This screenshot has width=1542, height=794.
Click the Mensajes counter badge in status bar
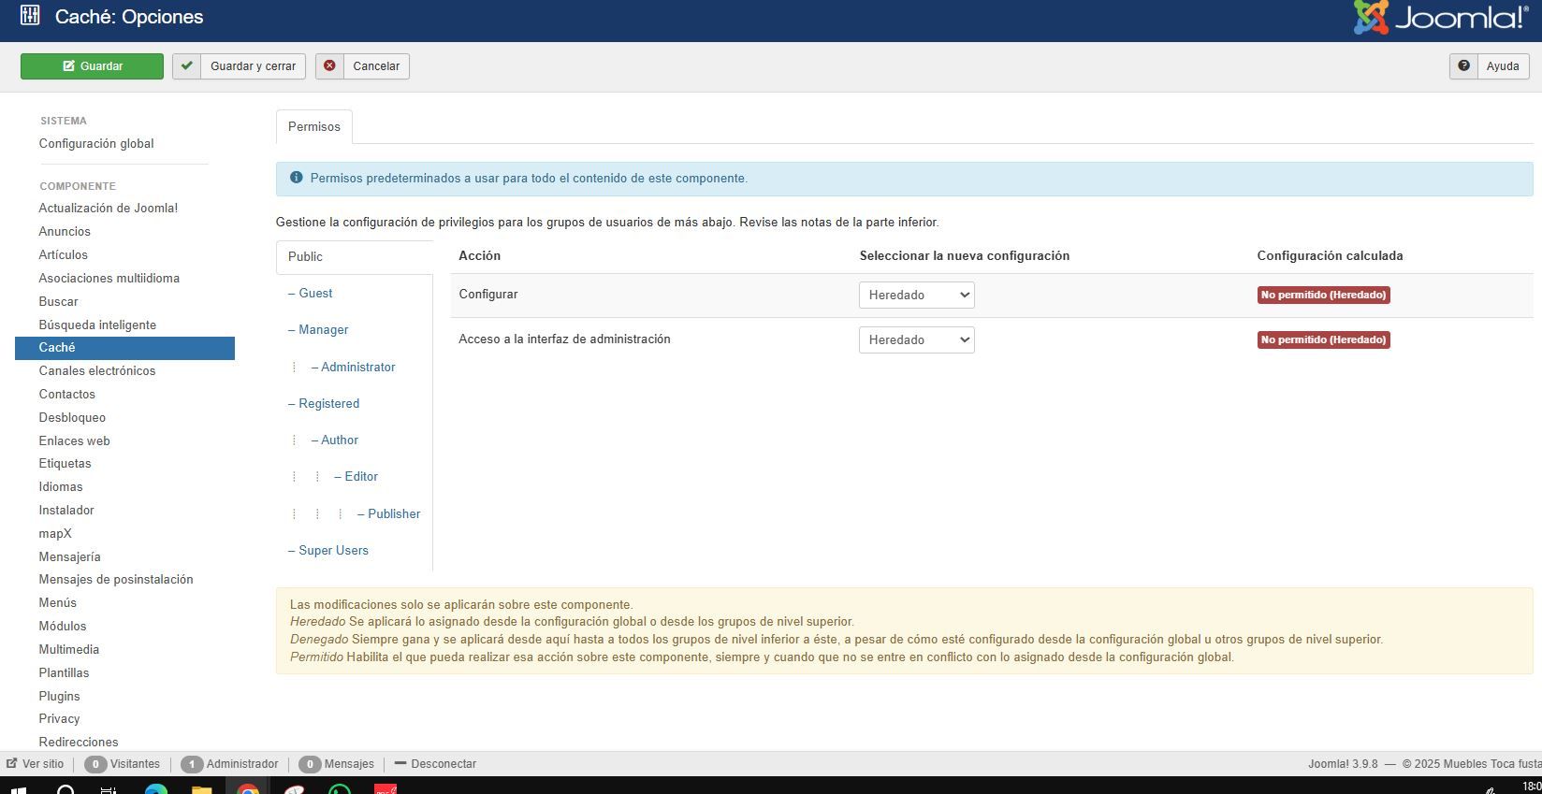click(310, 764)
